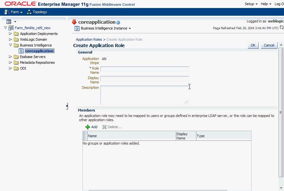Screen dimensions: 284x191
Task: Focus the Display Name input field
Action: tap(145, 79)
